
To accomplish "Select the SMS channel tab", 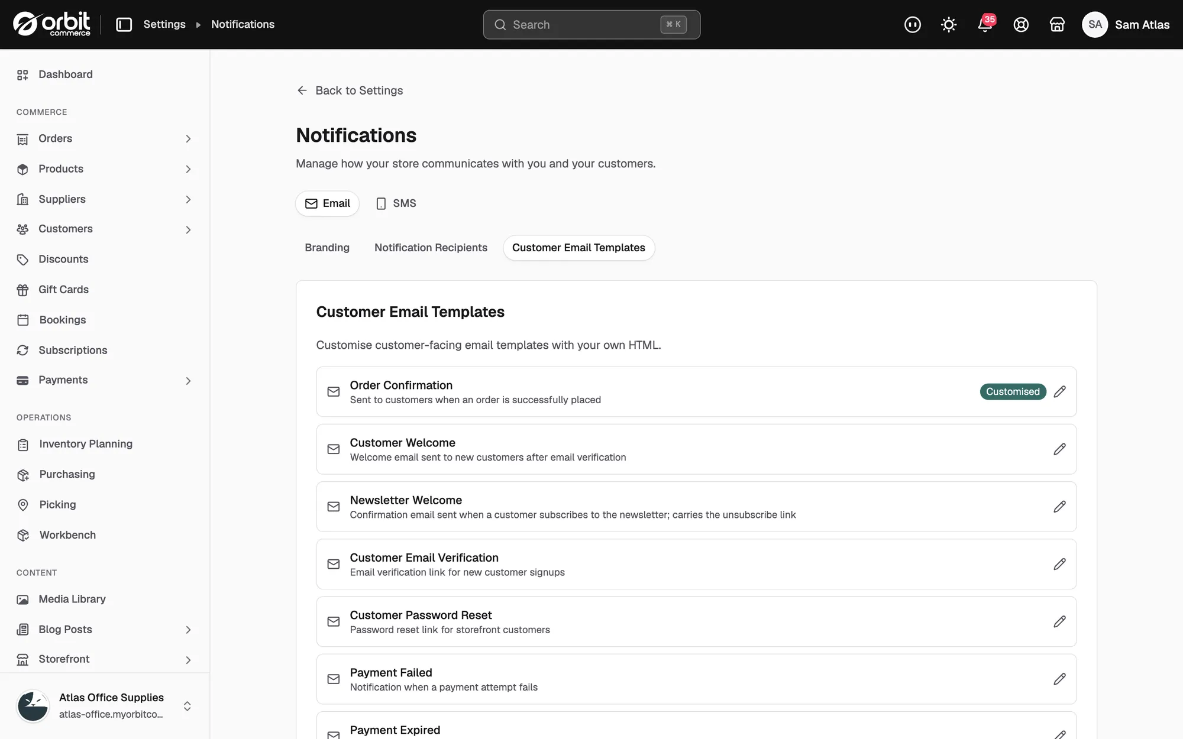I will tap(396, 203).
